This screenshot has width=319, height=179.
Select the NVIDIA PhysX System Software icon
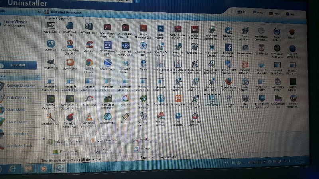click(70, 99)
